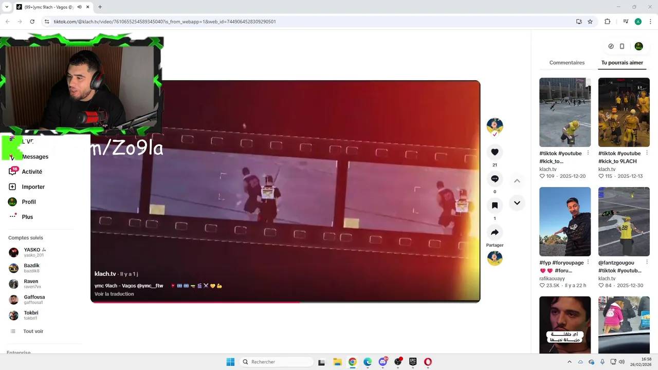Open Discord from the taskbar
Screen dimensions: 658x370
(x=382, y=362)
